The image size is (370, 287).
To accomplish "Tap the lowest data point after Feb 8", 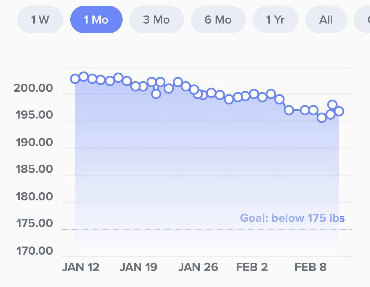I will (322, 117).
